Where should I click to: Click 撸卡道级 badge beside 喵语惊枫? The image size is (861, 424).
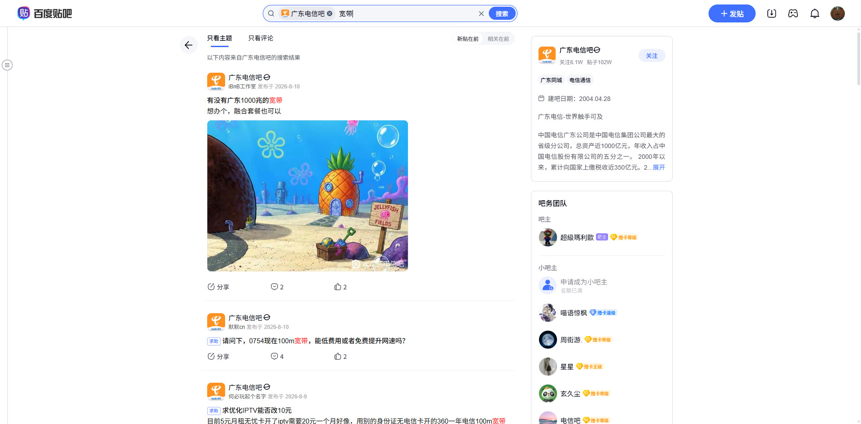[x=603, y=313]
